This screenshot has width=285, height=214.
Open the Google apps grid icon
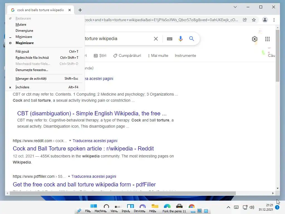(267, 39)
